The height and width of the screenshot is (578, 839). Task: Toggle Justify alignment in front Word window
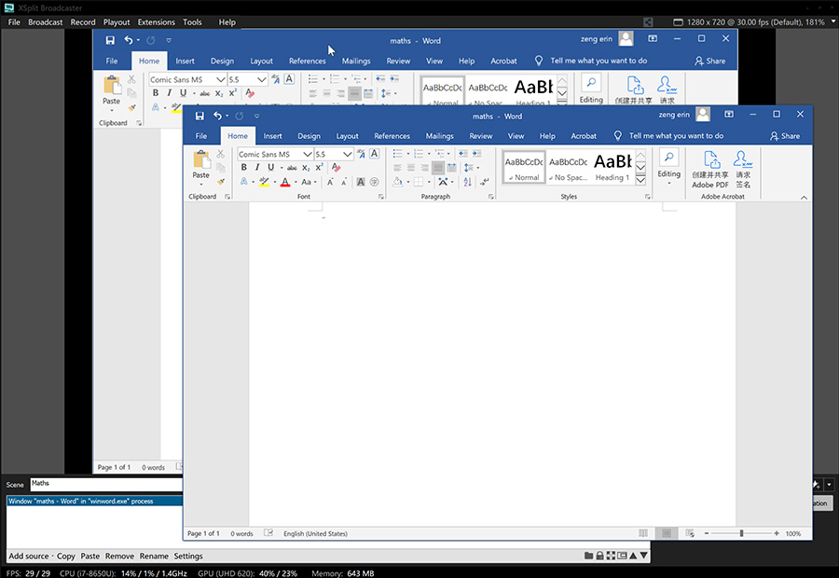click(438, 168)
